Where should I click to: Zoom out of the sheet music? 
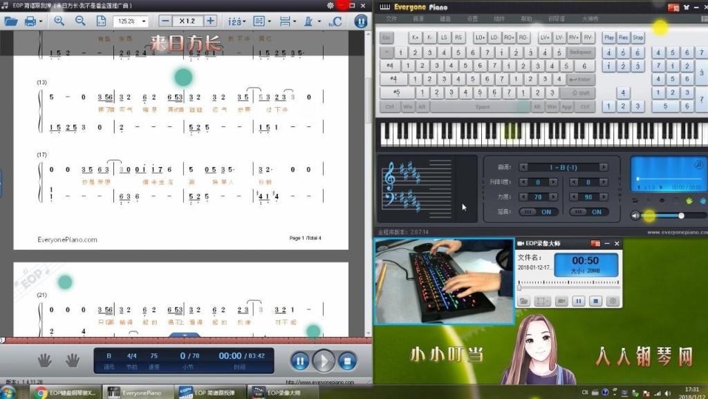tap(80, 21)
